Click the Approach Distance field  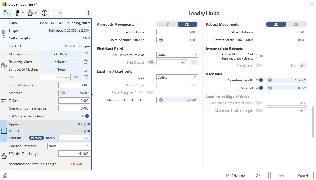tap(177, 32)
